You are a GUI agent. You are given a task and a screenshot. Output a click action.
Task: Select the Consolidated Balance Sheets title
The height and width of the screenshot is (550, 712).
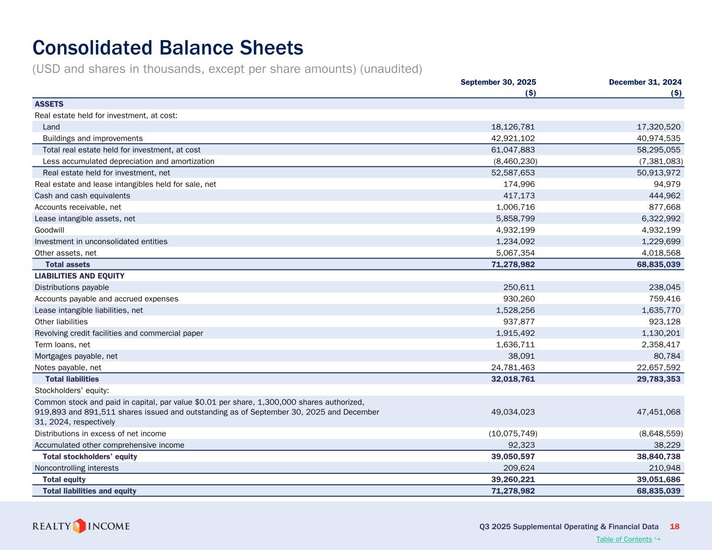coord(167,48)
